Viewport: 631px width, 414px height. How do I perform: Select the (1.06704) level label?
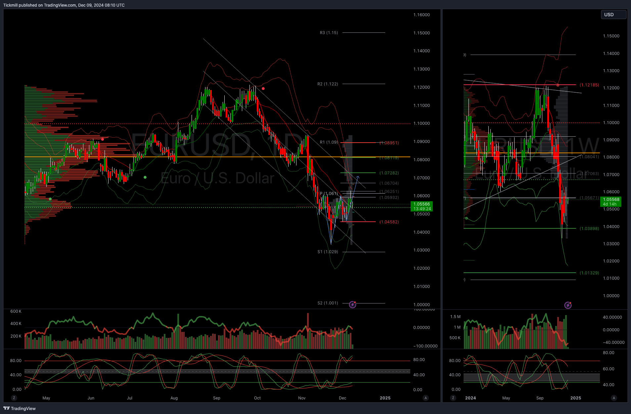(389, 183)
